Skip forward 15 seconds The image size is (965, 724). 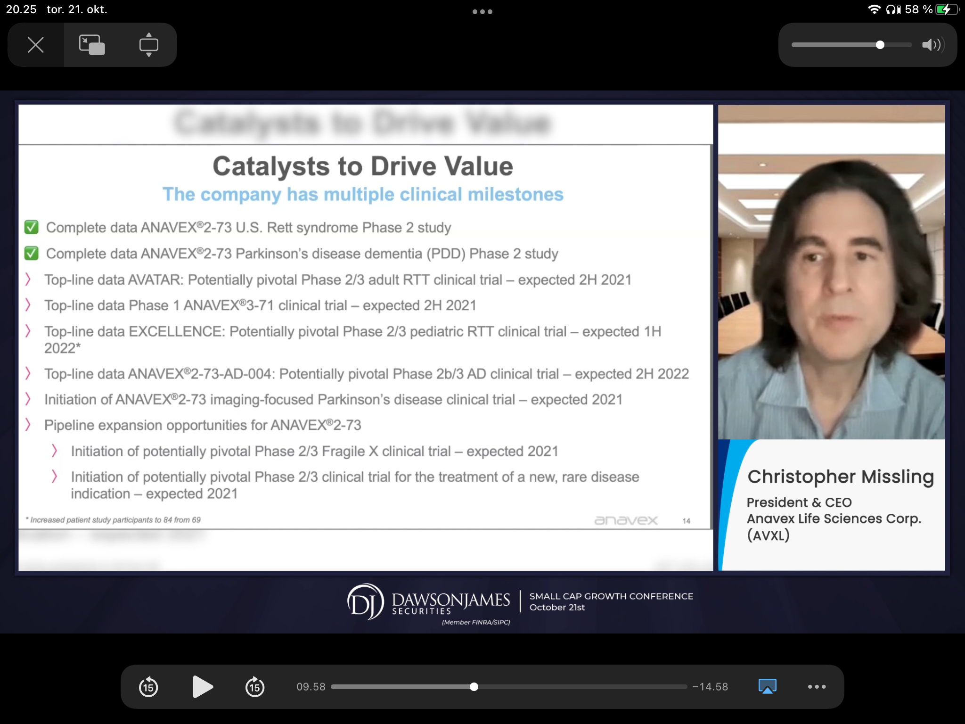255,687
